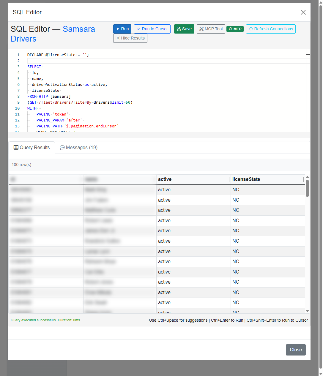This screenshot has height=376, width=323.
Task: Switch to Query Results tab
Action: click(32, 148)
